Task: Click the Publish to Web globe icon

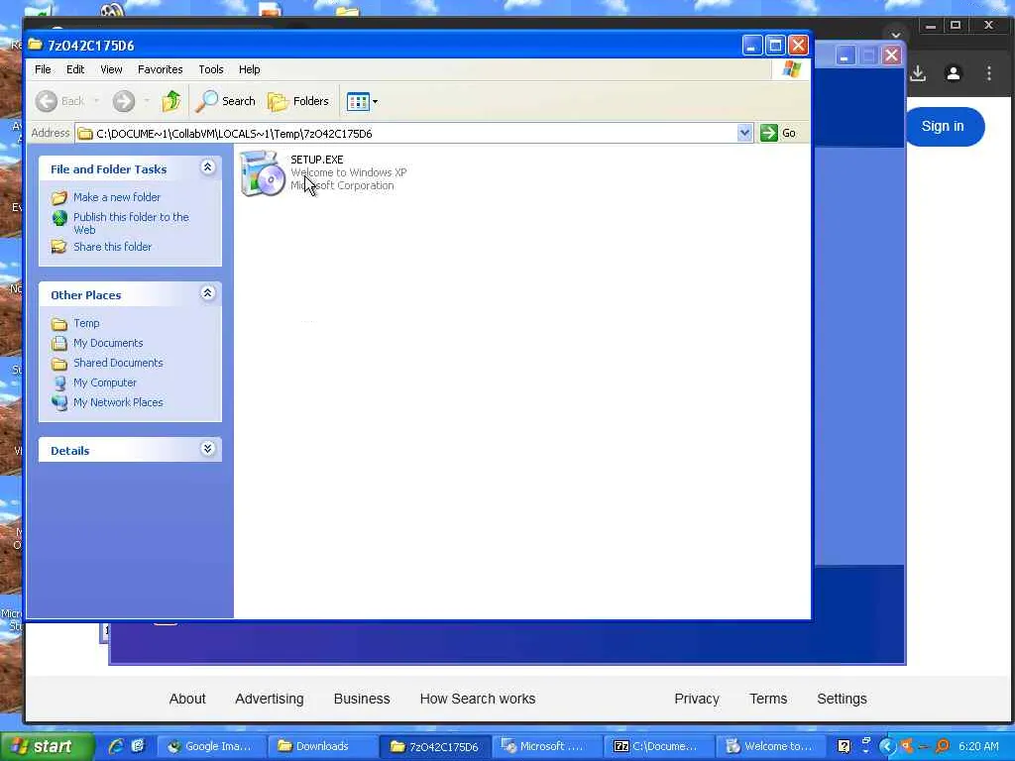Action: [x=59, y=218]
